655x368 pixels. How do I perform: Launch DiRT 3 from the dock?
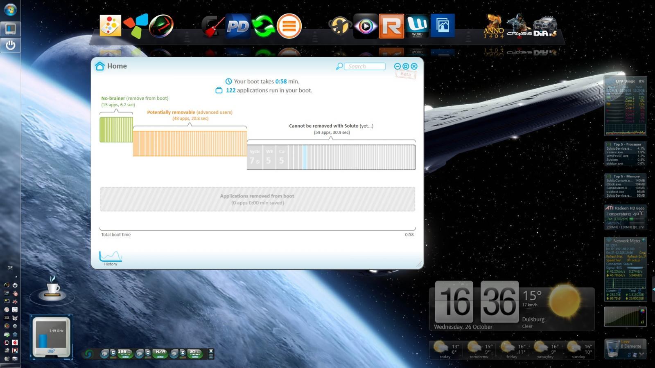point(545,27)
